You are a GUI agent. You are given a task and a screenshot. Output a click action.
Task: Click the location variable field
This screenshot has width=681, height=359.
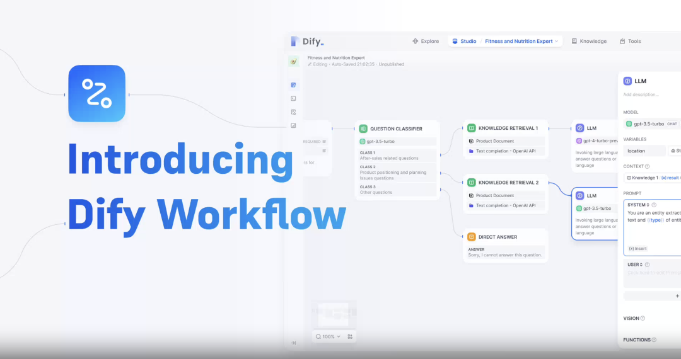tap(644, 151)
